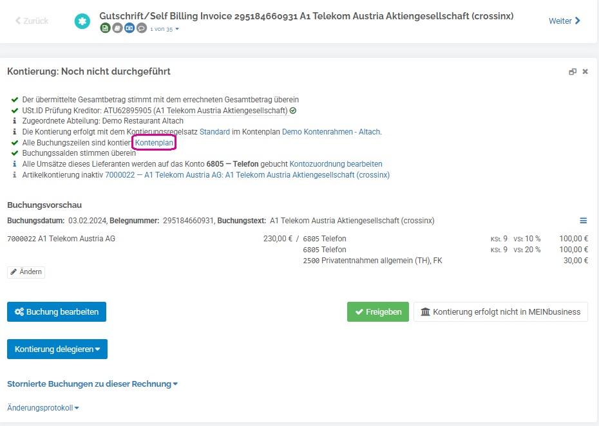This screenshot has width=599, height=426.
Task: Open the gray speech bubble comments icon
Action: [x=142, y=28]
